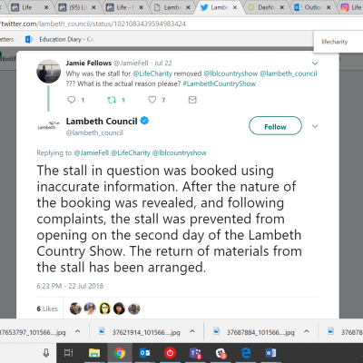The width and height of the screenshot is (363, 363).
Task: Click Lambeth Council verified badge
Action: click(144, 121)
